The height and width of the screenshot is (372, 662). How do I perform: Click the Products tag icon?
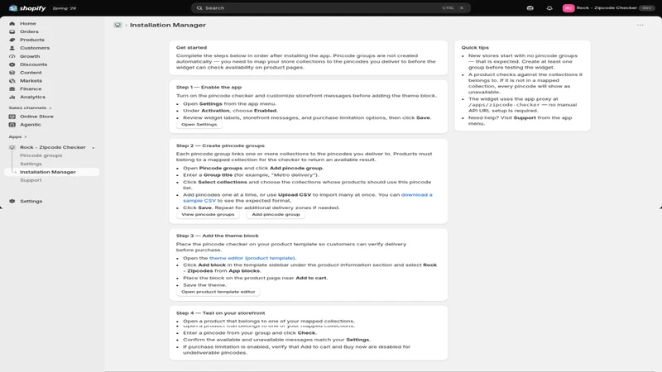pyautogui.click(x=12, y=40)
